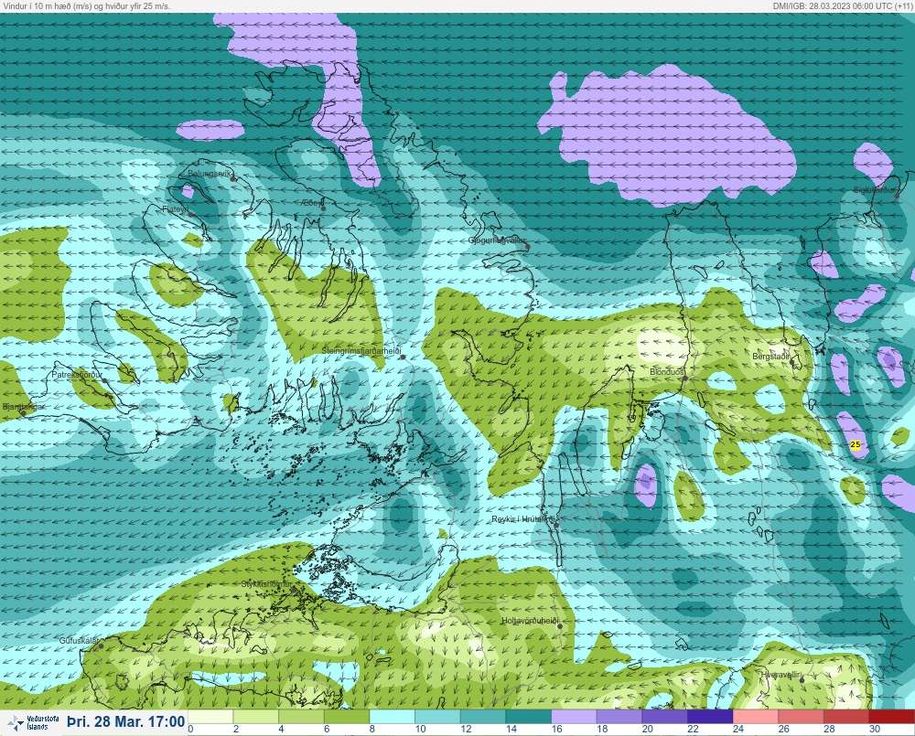Select the 28–30 m/s legend swatch

tap(846, 716)
